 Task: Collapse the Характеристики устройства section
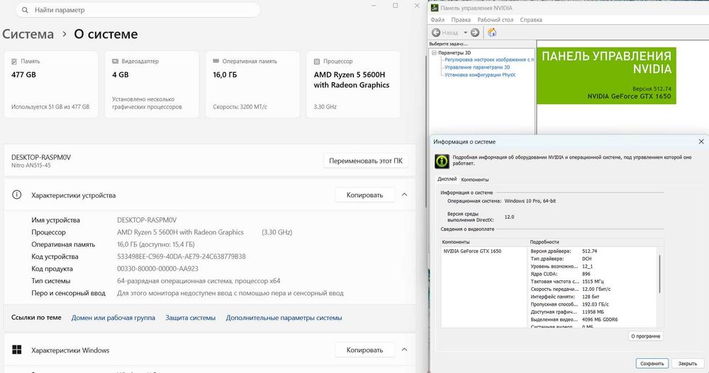coord(404,195)
